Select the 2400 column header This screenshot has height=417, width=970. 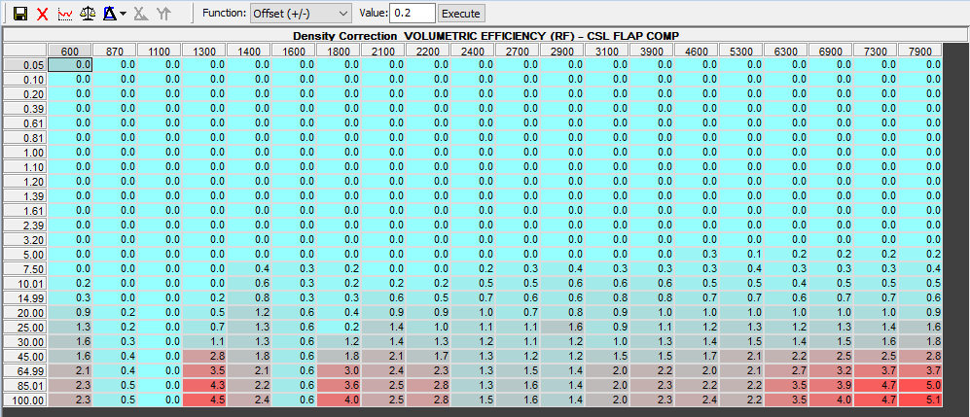coord(473,51)
